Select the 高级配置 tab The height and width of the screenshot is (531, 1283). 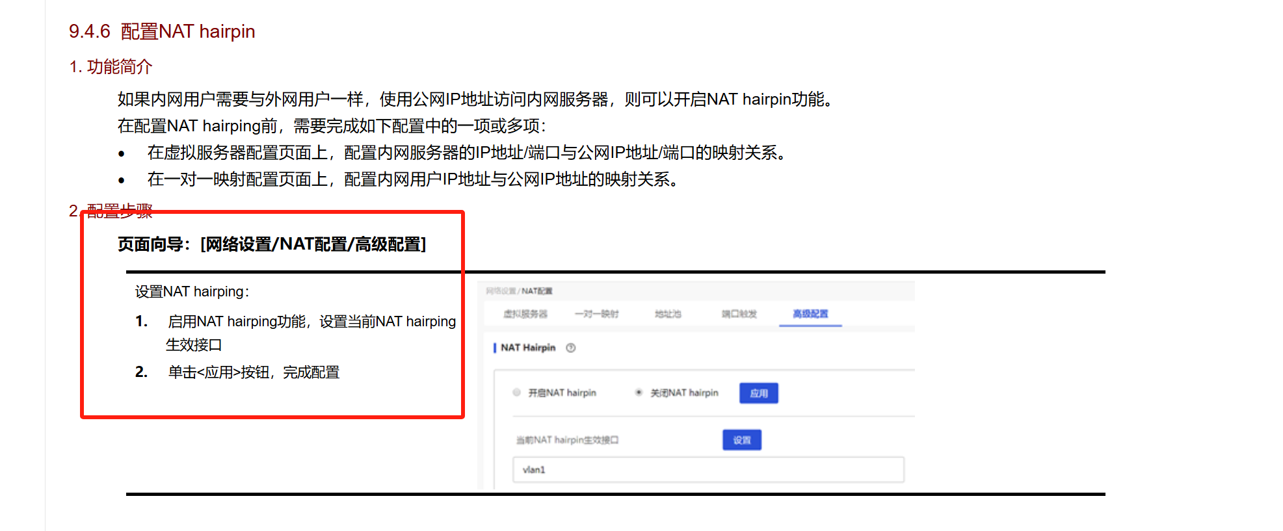(x=810, y=314)
